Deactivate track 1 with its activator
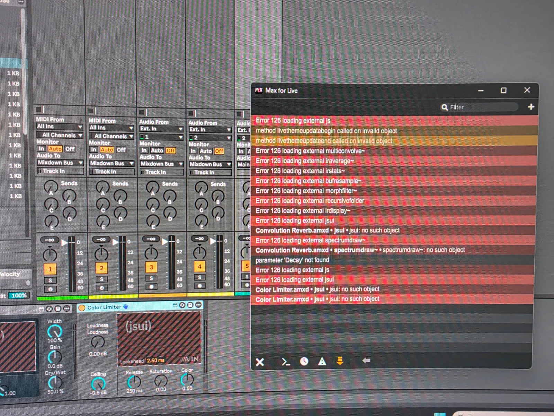This screenshot has height=416, width=554. tap(50, 269)
